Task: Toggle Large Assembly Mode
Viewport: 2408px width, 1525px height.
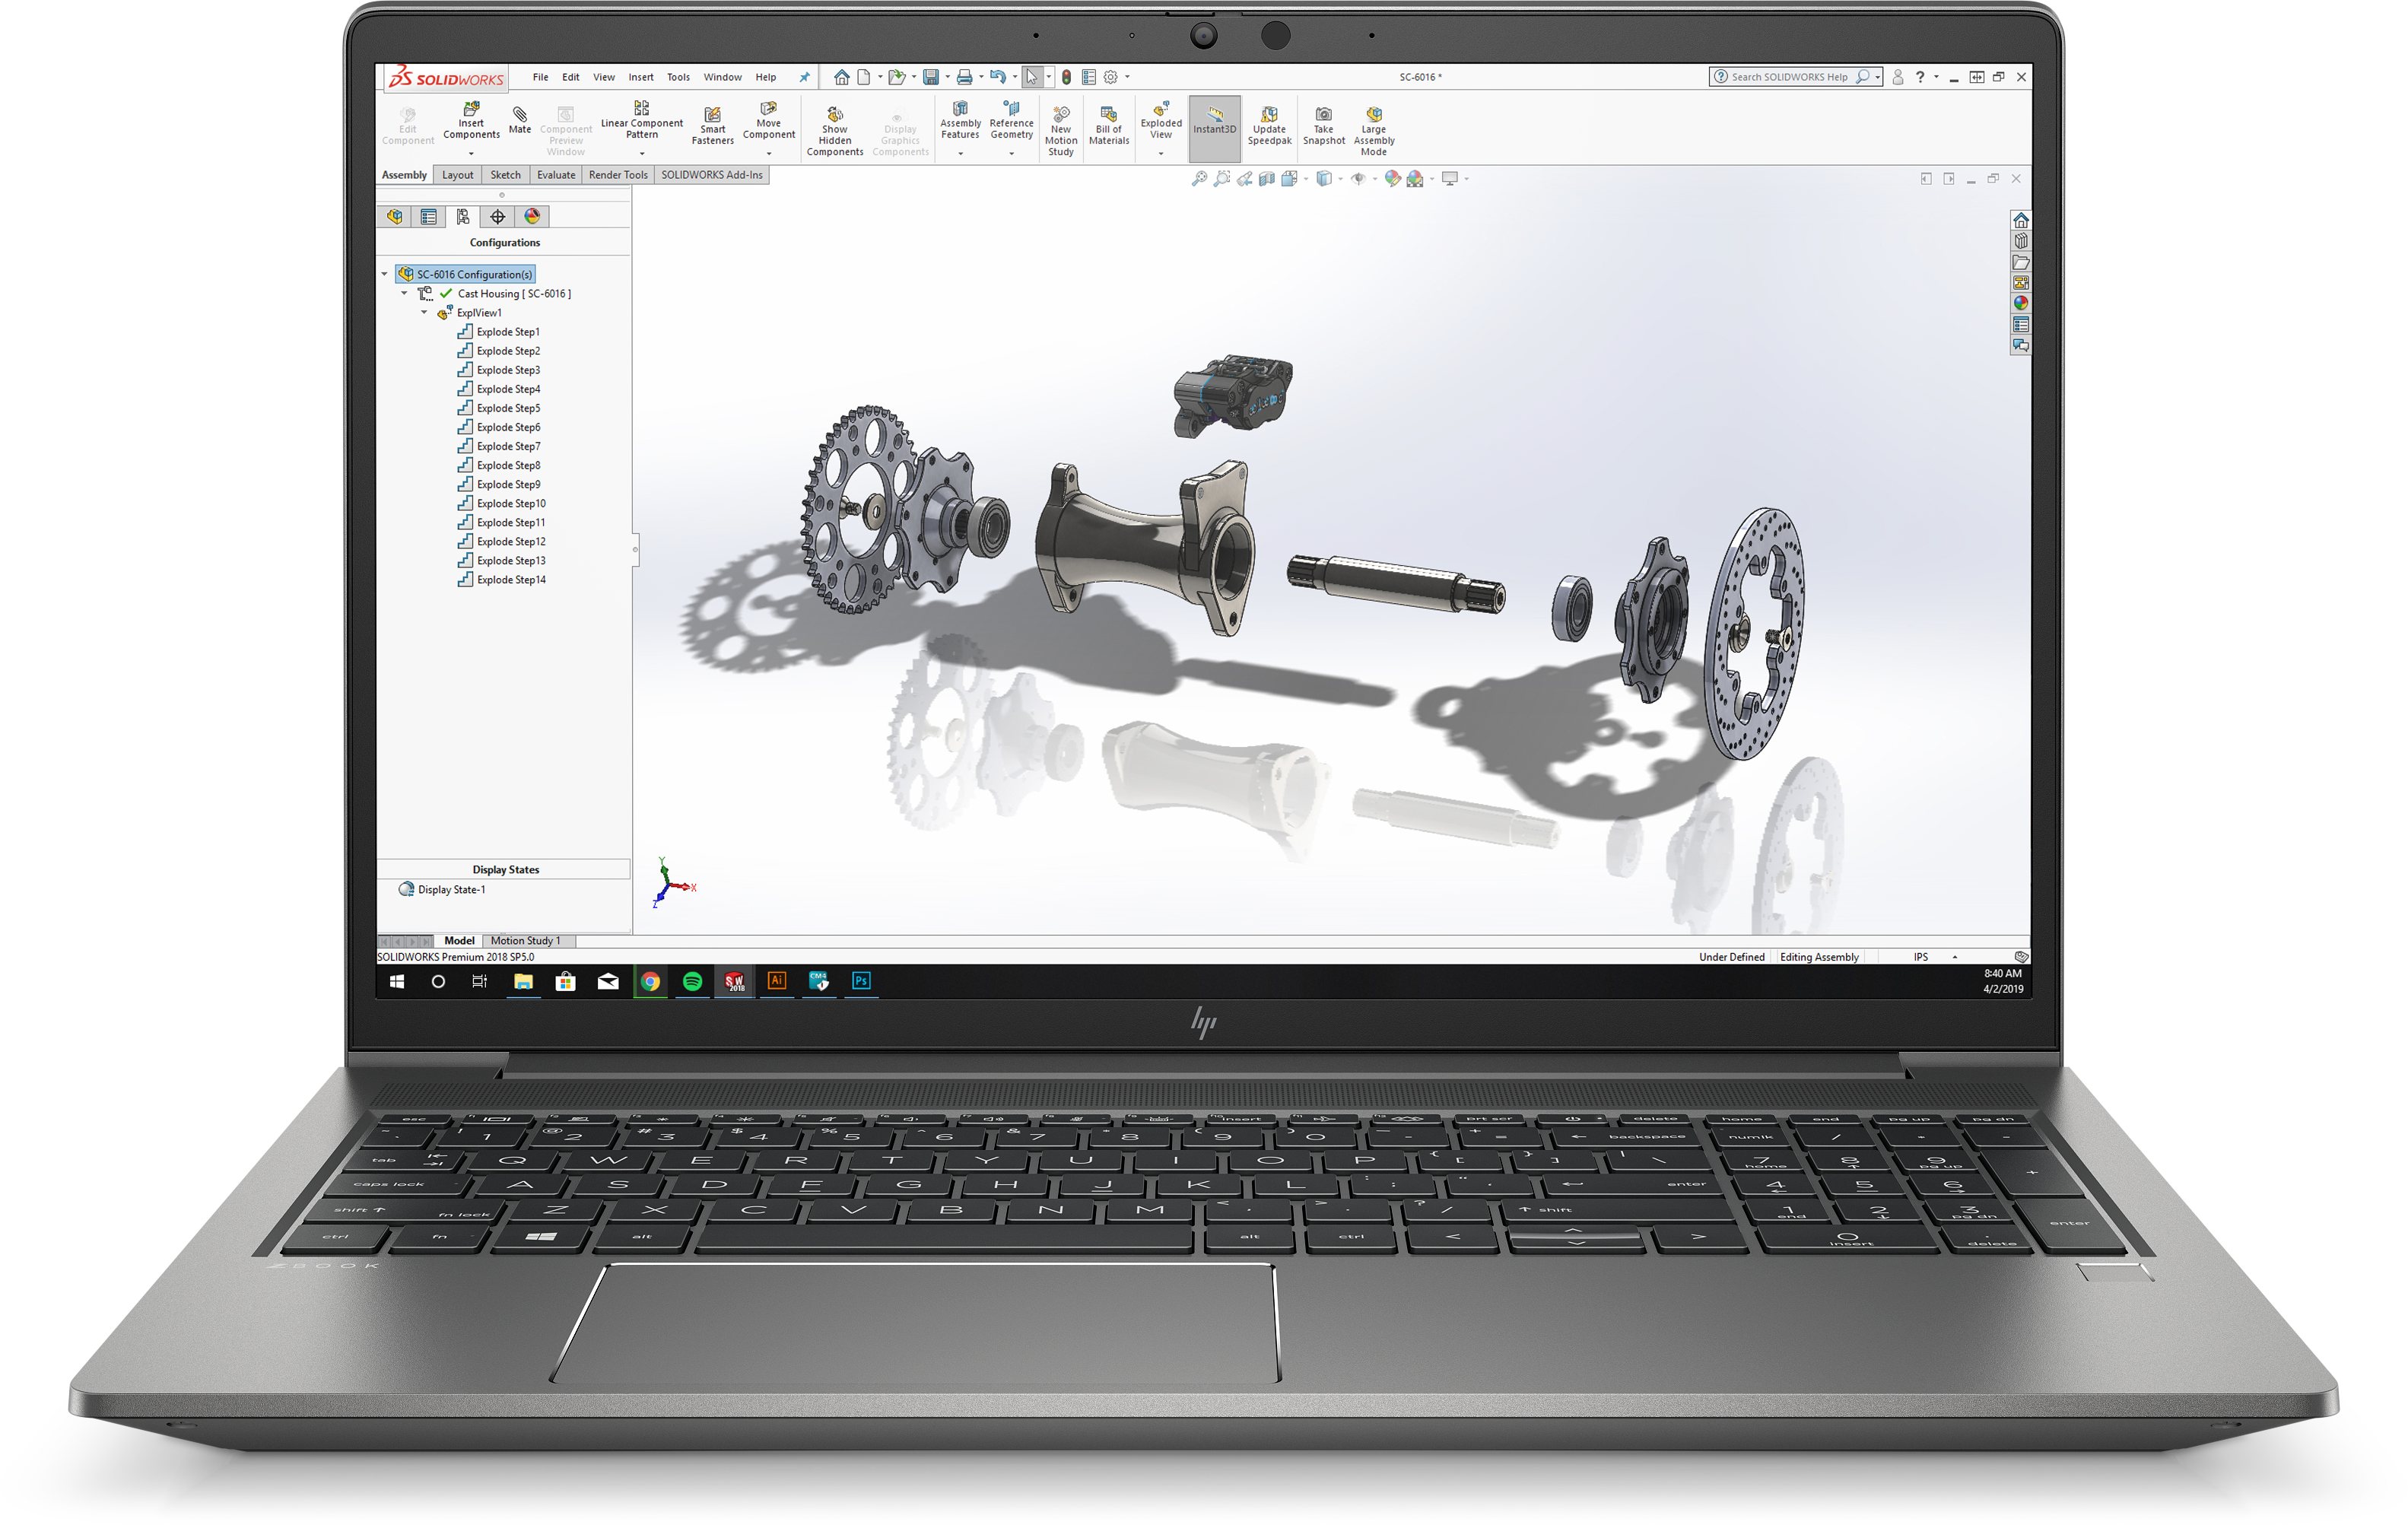Action: coord(1373,115)
